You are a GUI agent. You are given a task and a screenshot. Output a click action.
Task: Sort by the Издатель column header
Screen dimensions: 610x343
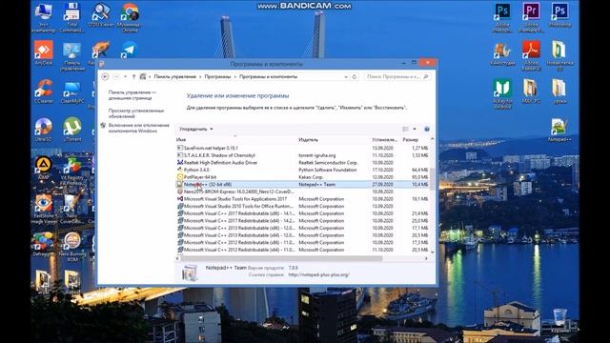[x=335, y=140]
